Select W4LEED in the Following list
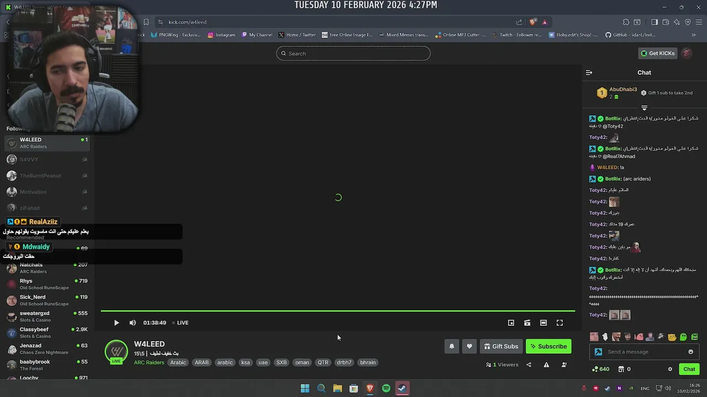 tap(46, 143)
